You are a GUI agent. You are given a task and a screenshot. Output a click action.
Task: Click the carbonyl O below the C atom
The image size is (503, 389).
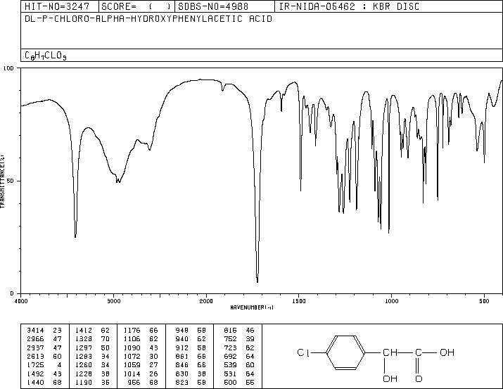pyautogui.click(x=419, y=378)
